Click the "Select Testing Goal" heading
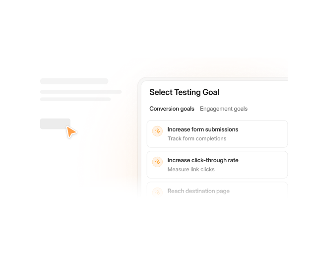This screenshot has height=256, width=312. point(184,92)
